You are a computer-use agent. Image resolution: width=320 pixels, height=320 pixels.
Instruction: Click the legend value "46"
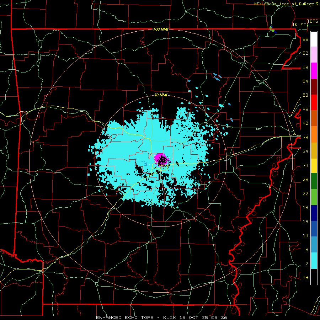(305, 109)
